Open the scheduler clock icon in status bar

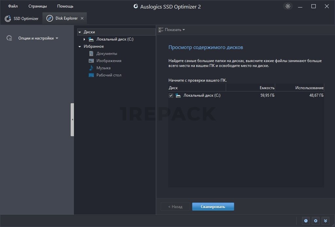coord(306,221)
